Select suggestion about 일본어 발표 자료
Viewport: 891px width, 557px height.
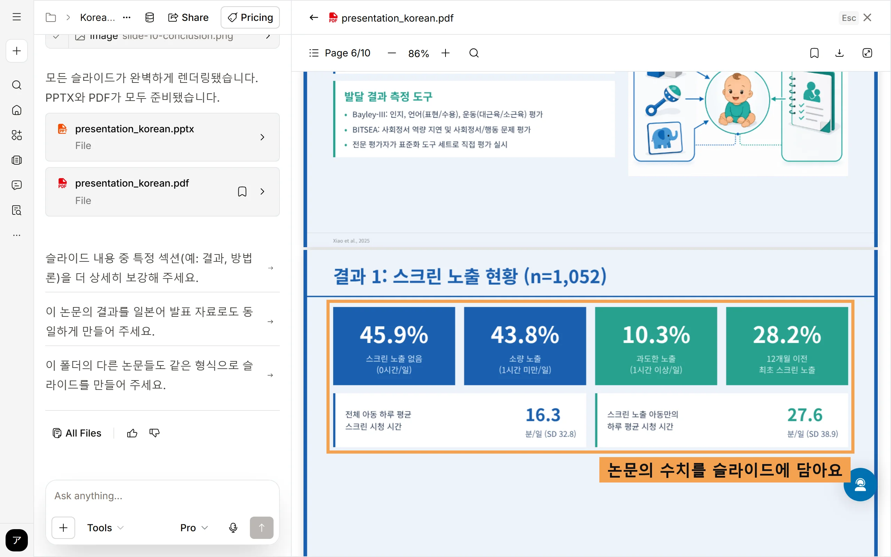[163, 321]
